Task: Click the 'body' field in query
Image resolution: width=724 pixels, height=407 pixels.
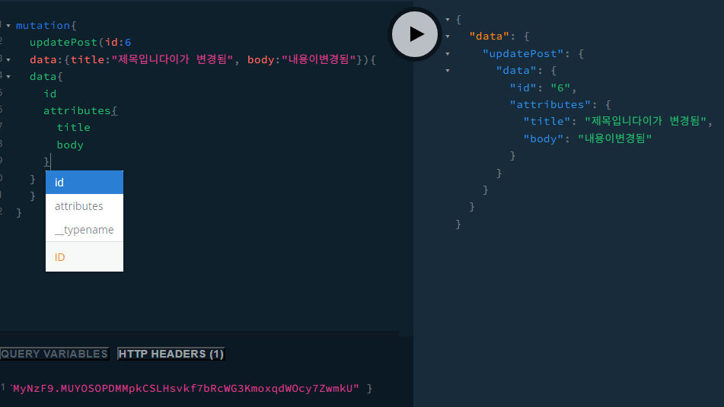Action: (70, 145)
